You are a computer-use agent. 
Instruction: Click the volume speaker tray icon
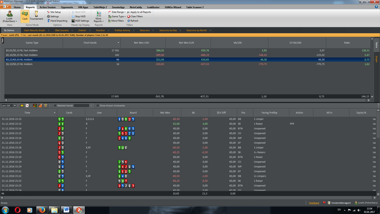click(x=359, y=210)
